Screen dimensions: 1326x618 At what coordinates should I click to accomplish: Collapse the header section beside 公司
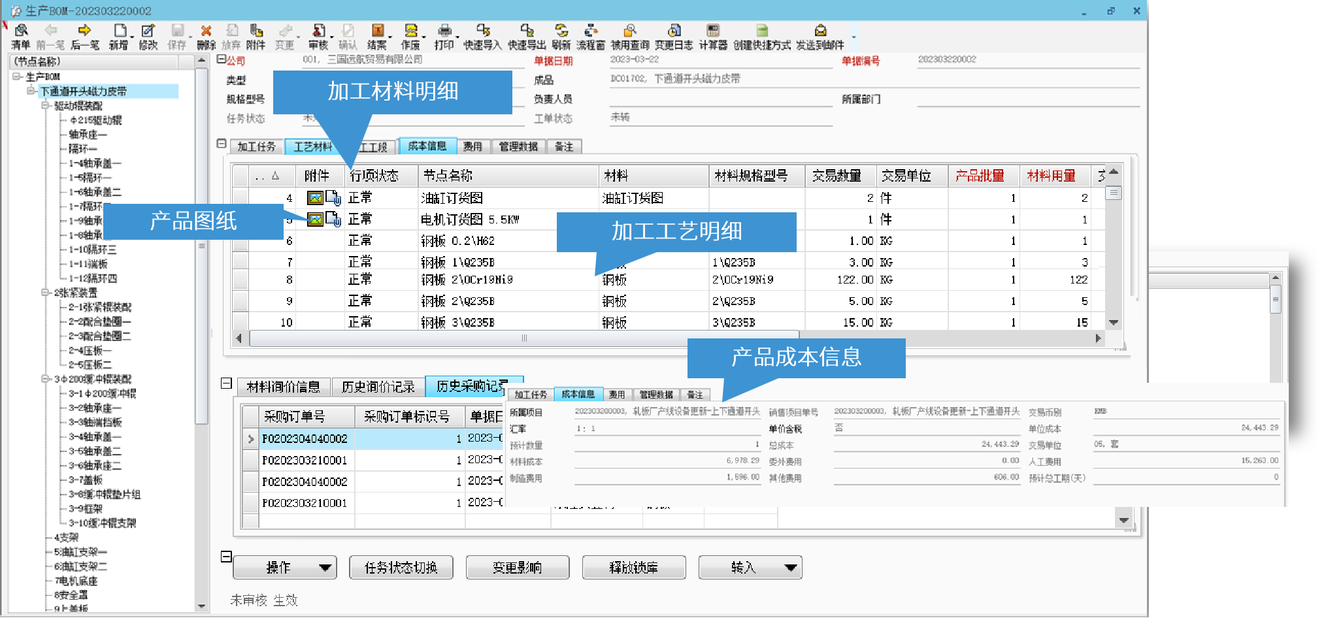point(221,59)
